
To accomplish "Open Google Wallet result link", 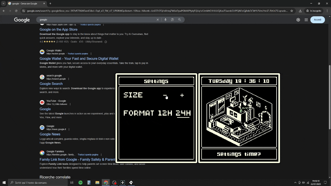I will (79, 59).
